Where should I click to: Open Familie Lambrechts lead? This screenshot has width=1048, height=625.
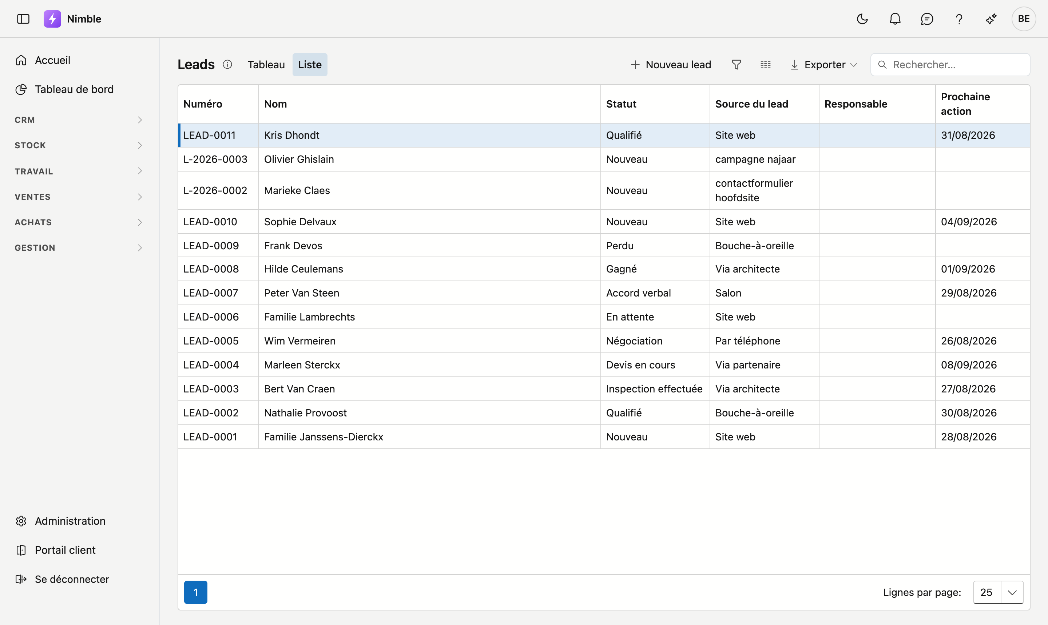[310, 317]
